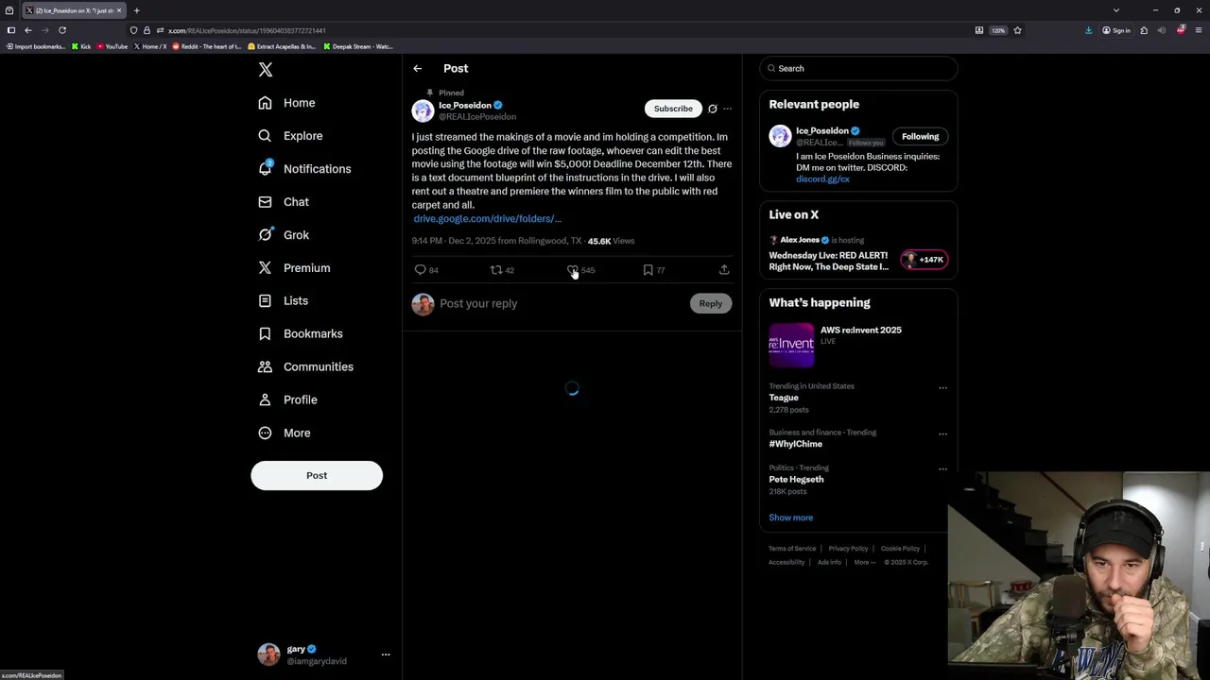Open the Pete Hegseth trend
The height and width of the screenshot is (680, 1210).
tap(796, 479)
